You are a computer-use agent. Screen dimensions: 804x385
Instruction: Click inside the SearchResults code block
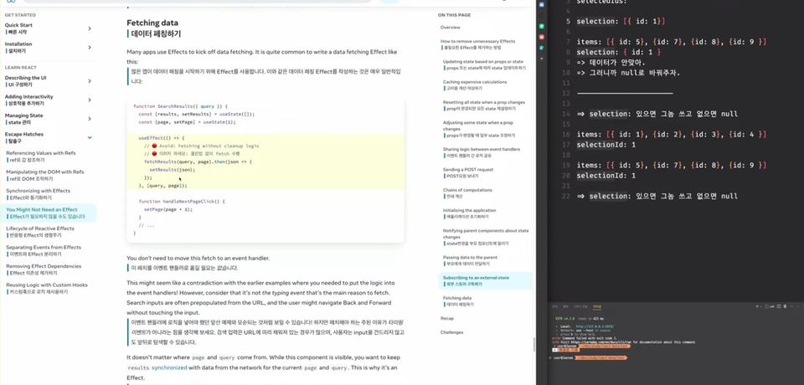[x=265, y=169]
